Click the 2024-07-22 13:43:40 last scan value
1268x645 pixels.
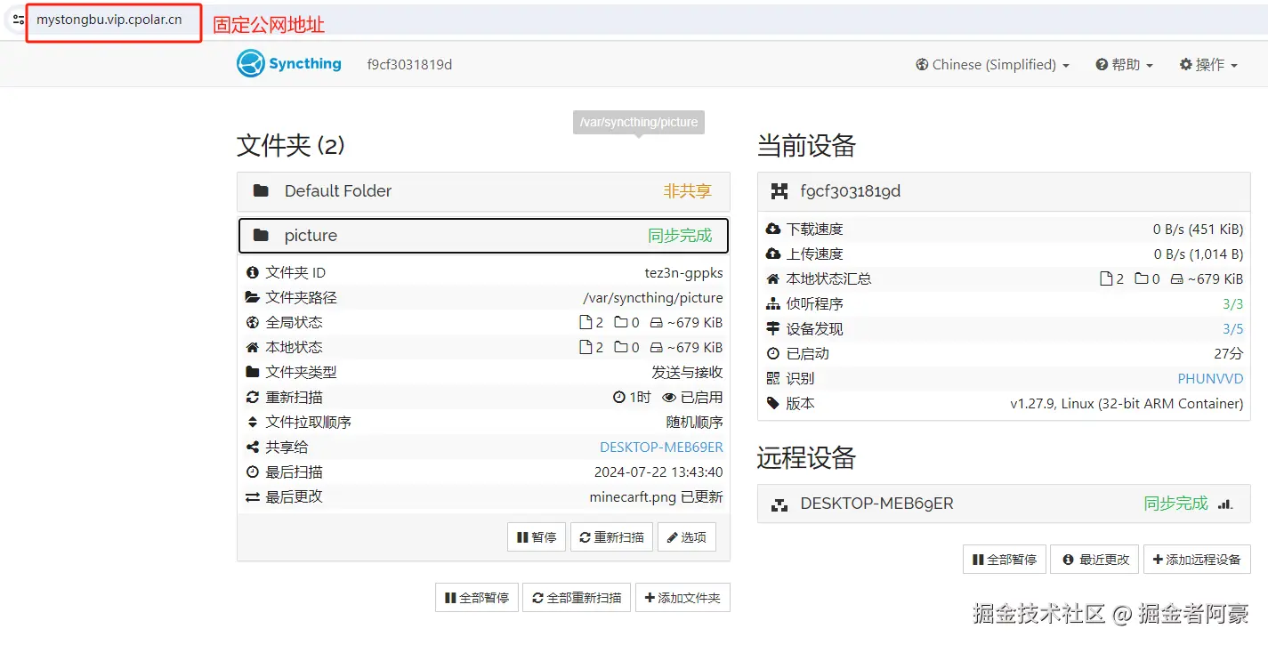658,472
